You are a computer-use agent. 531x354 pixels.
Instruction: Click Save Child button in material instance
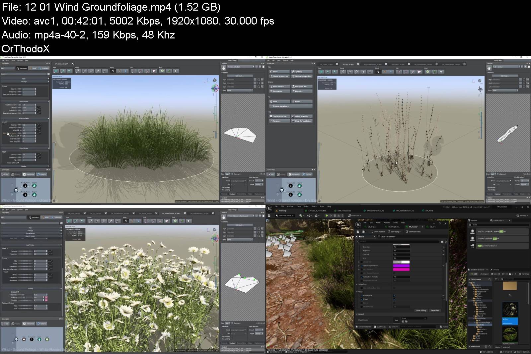point(435,311)
